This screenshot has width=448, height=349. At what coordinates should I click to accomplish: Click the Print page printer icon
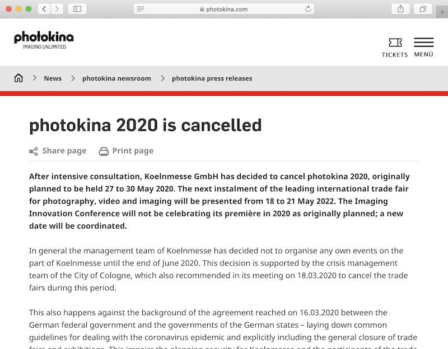point(104,151)
